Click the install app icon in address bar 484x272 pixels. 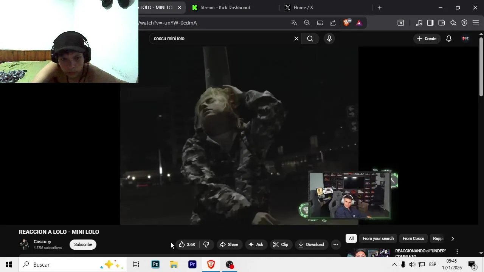[320, 23]
